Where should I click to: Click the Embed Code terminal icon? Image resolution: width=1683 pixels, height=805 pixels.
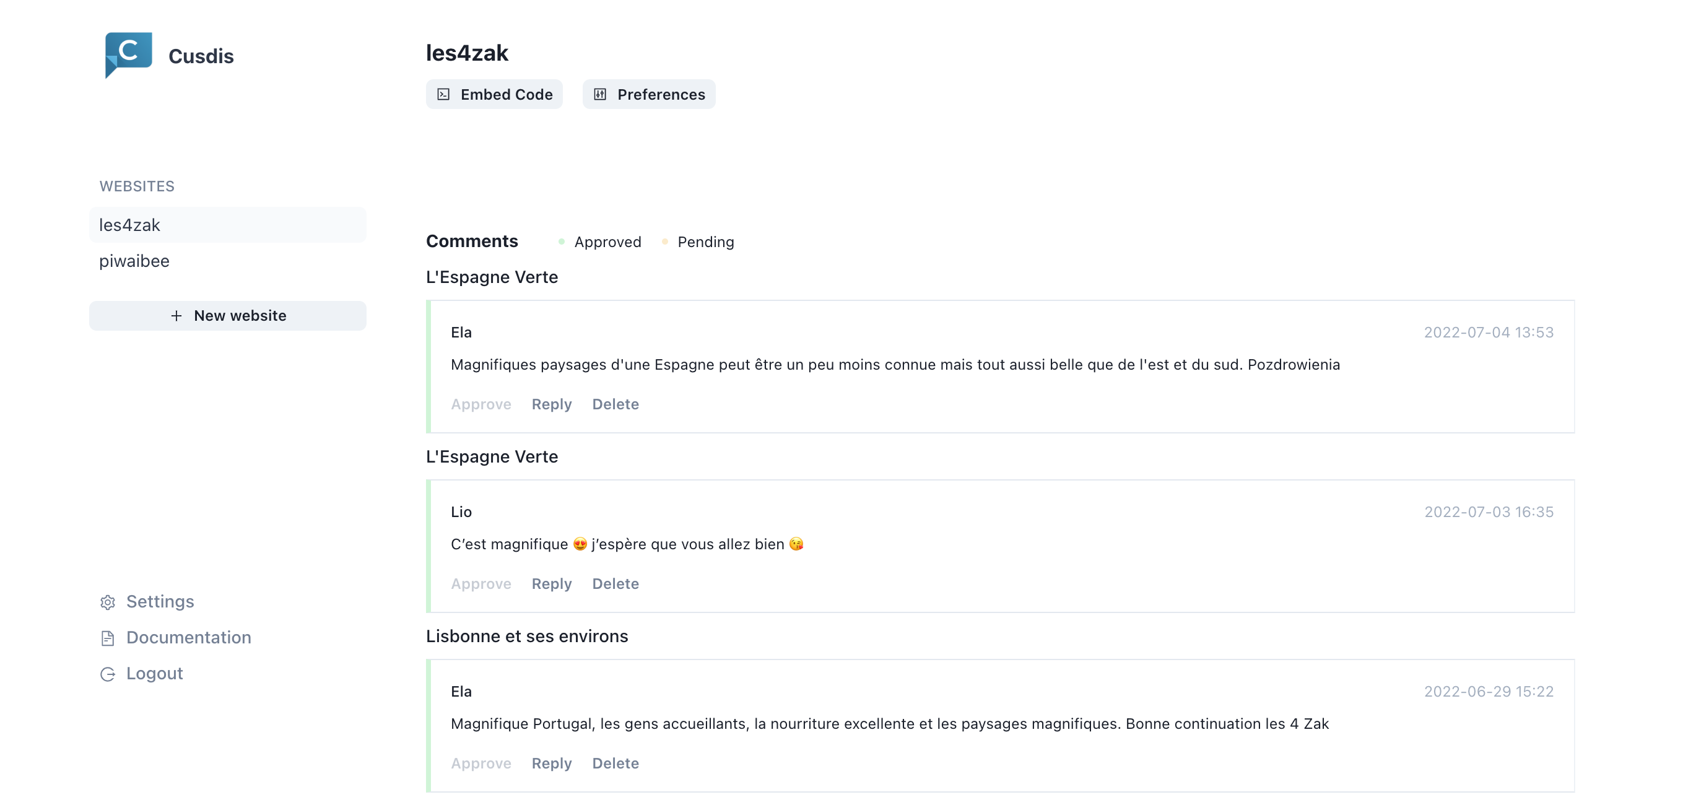click(443, 95)
